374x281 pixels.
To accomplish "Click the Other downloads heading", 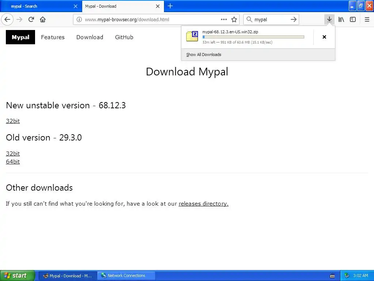I will coord(39,188).
